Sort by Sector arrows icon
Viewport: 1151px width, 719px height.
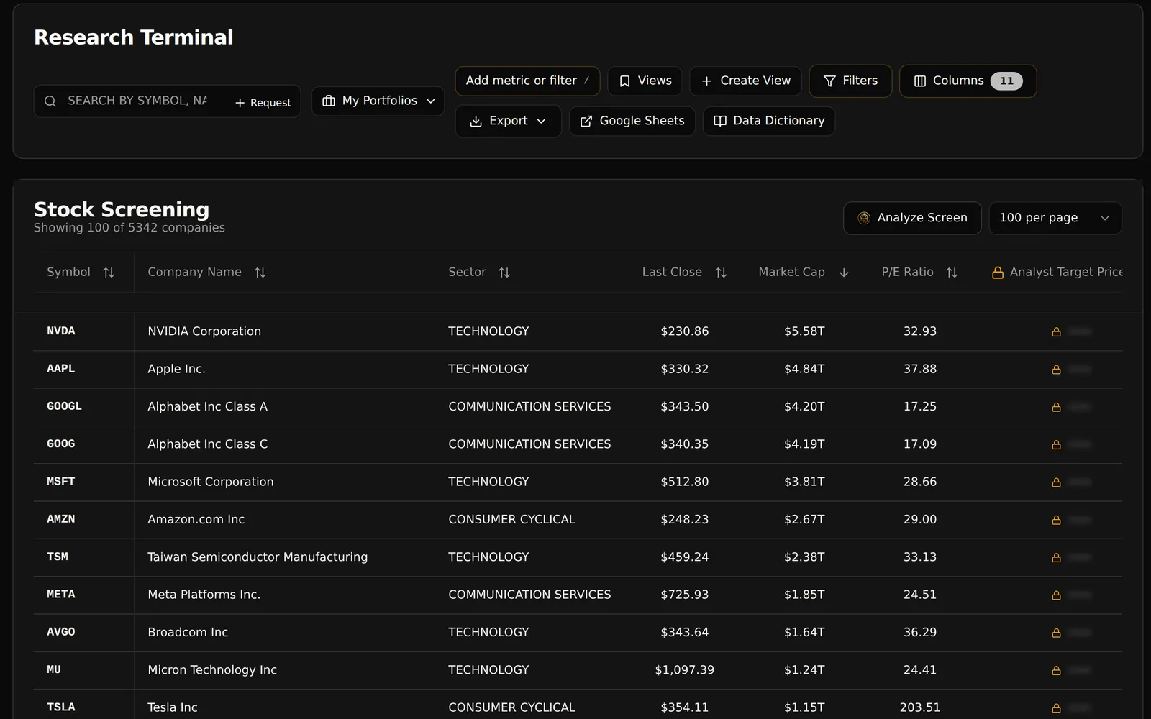[504, 273]
